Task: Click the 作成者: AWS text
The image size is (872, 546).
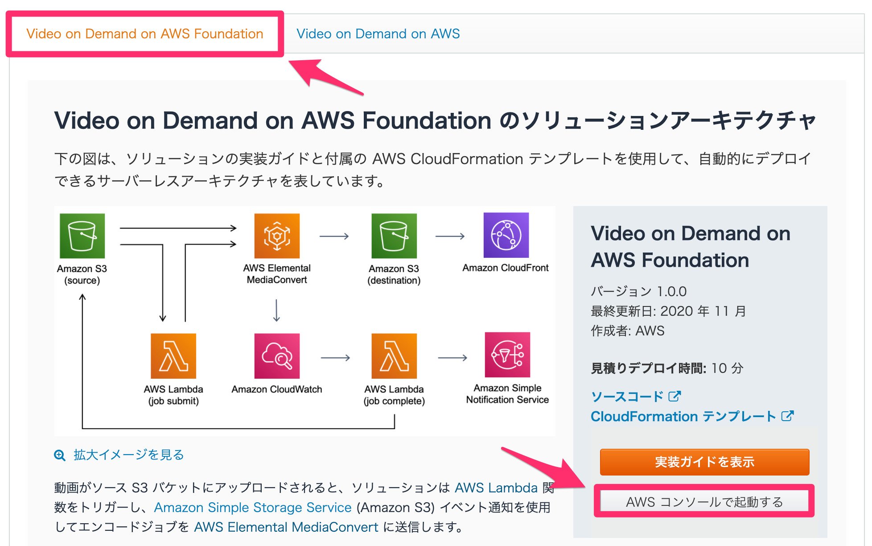Action: [x=628, y=331]
